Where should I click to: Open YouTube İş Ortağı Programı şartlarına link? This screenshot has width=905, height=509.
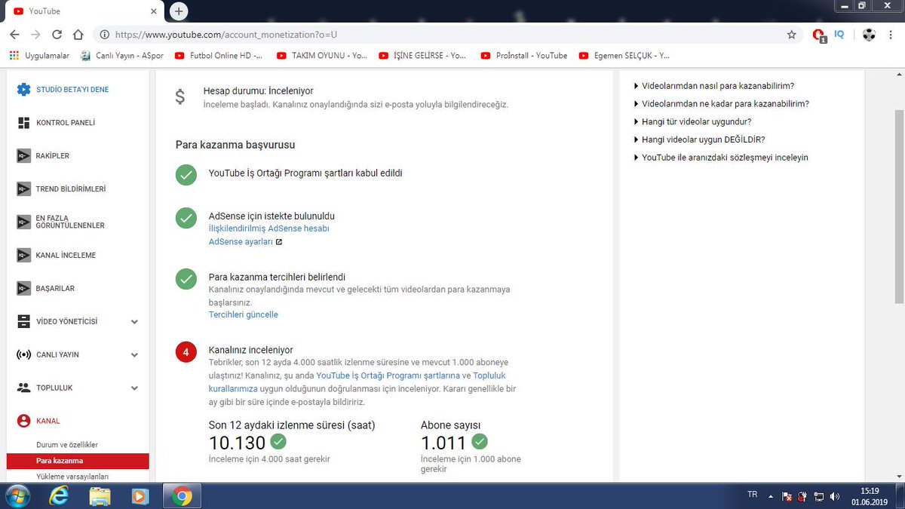pyautogui.click(x=388, y=376)
